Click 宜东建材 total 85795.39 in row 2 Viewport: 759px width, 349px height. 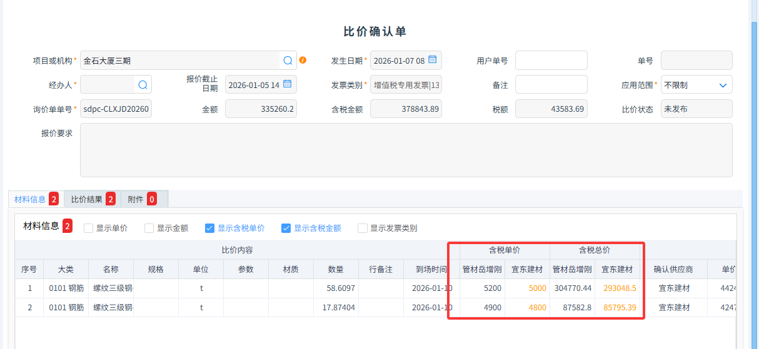620,308
